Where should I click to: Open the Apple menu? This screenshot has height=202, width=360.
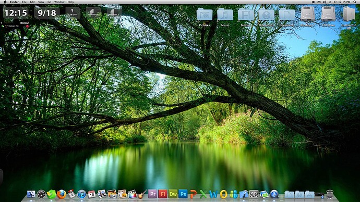5,2
